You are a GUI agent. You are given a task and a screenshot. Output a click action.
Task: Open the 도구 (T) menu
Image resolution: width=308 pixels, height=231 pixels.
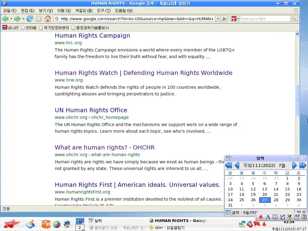(104, 11)
